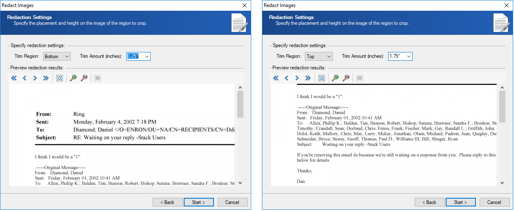Click fit-to-window icon in right dialog toolbar
Image resolution: width=514 pixels, height=211 pixels.
point(322,78)
